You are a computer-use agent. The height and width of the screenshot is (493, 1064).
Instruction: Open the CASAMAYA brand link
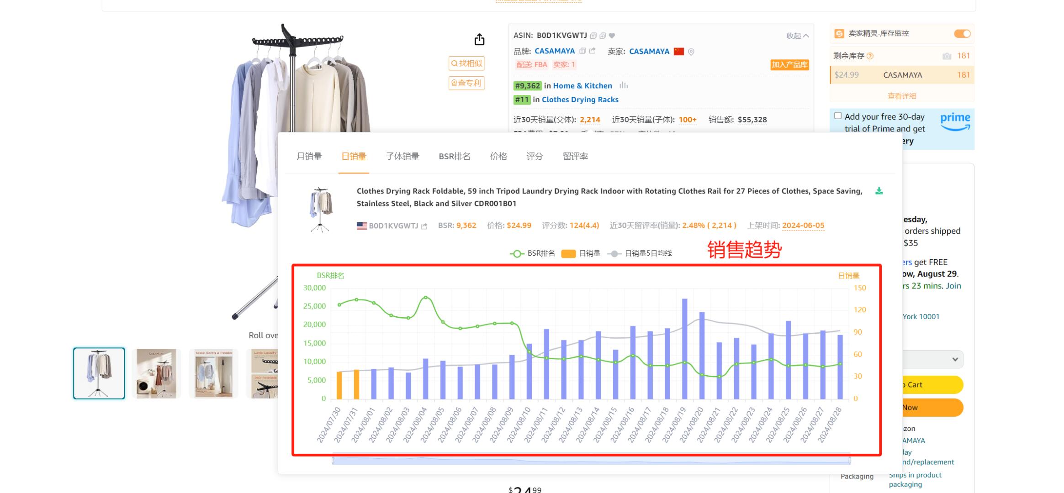555,51
